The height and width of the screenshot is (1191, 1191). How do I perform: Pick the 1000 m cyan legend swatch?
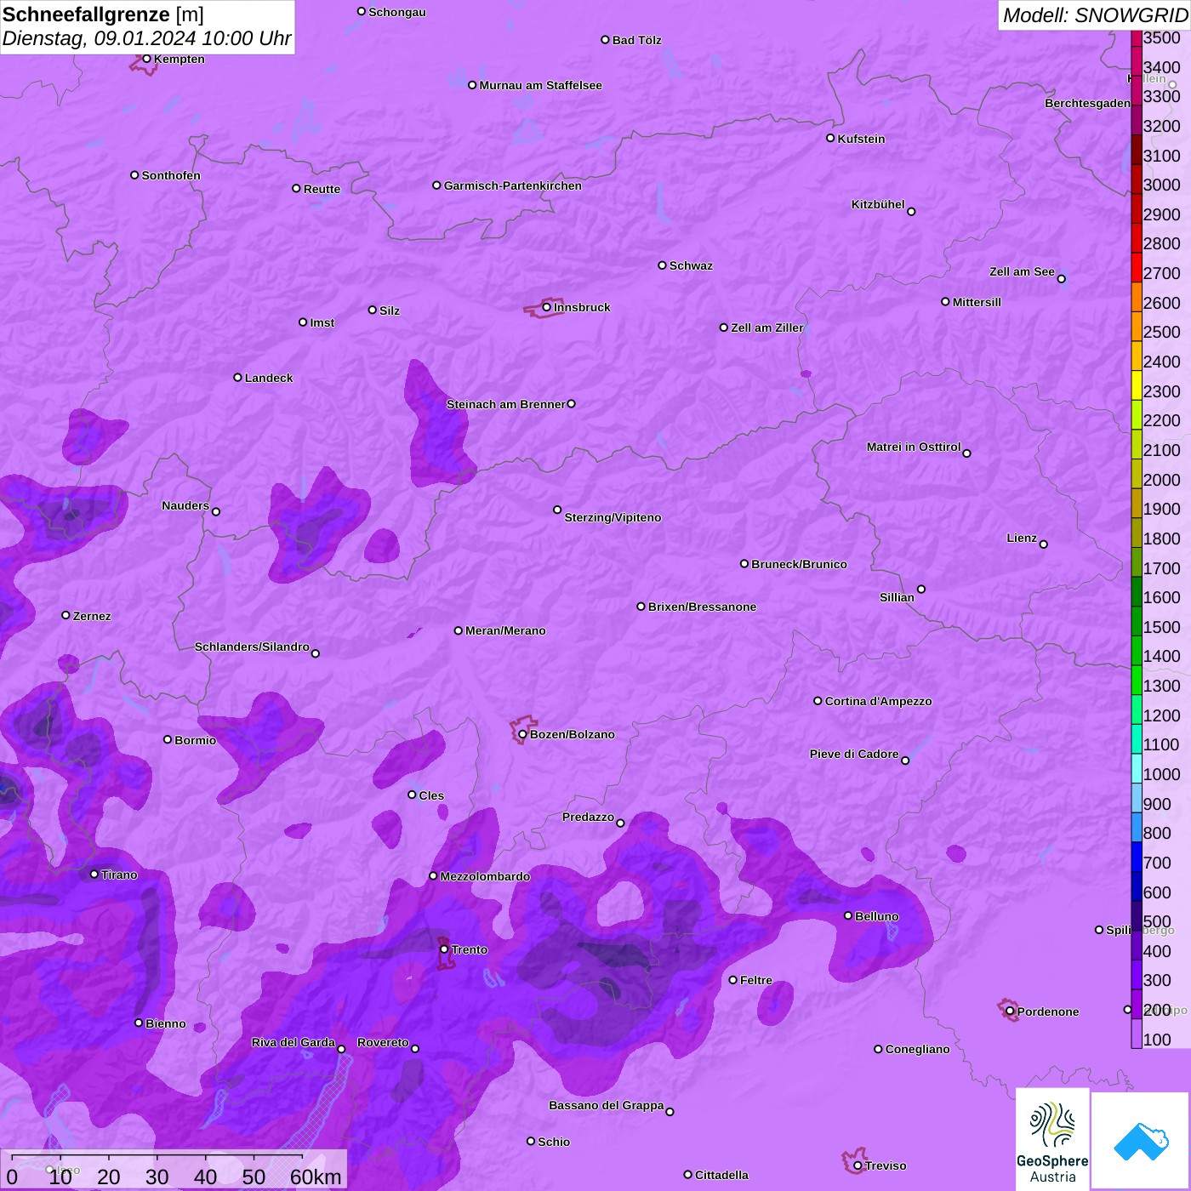tap(1137, 768)
